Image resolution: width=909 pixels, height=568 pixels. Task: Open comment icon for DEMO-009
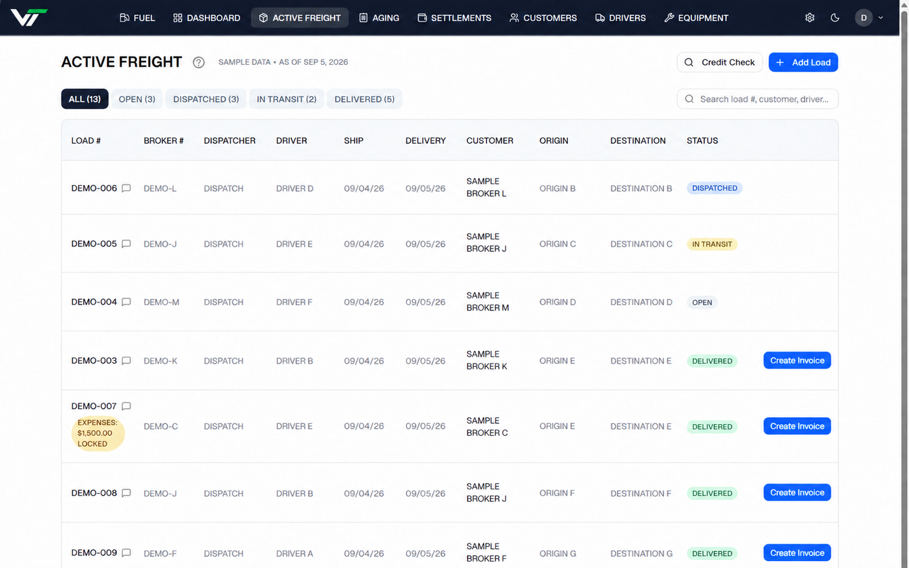click(126, 553)
